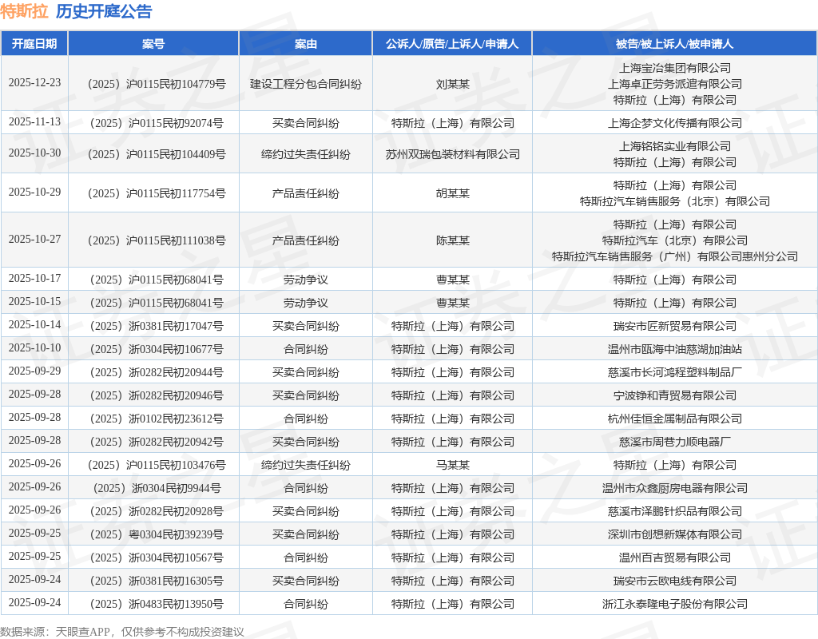818x639 pixels.
Task: Click defendant 特斯拉汽车销售服务（北京）有限公司
Action: point(674,201)
